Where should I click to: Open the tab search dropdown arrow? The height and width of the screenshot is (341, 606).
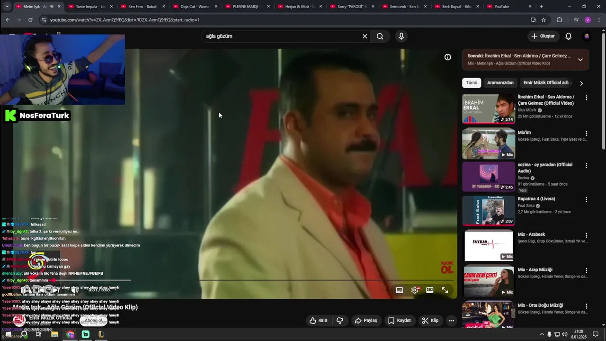pyautogui.click(x=7, y=7)
